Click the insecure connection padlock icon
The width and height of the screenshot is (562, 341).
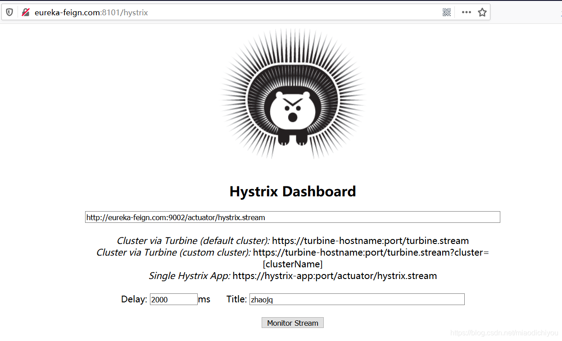(26, 12)
